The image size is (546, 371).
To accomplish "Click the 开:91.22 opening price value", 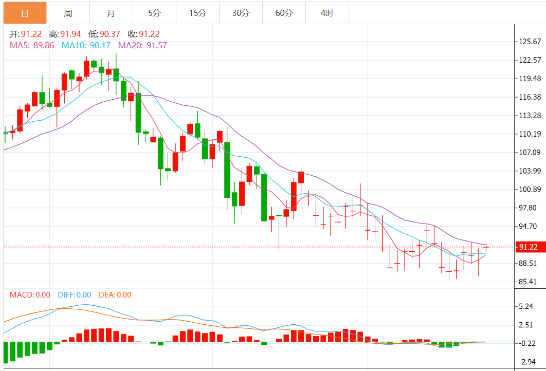I will [25, 34].
